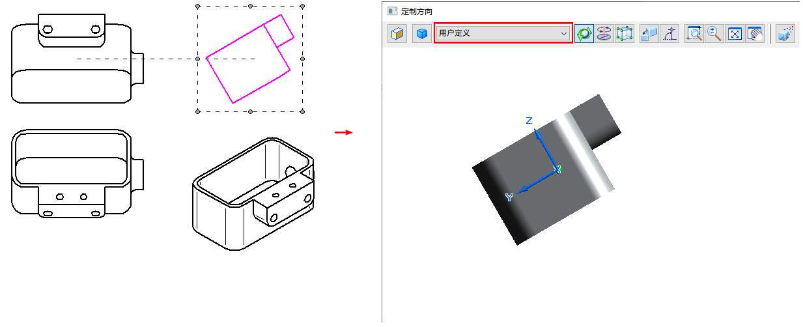Click the 定制方向 window title icon
The width and height of the screenshot is (803, 327).
pyautogui.click(x=392, y=11)
